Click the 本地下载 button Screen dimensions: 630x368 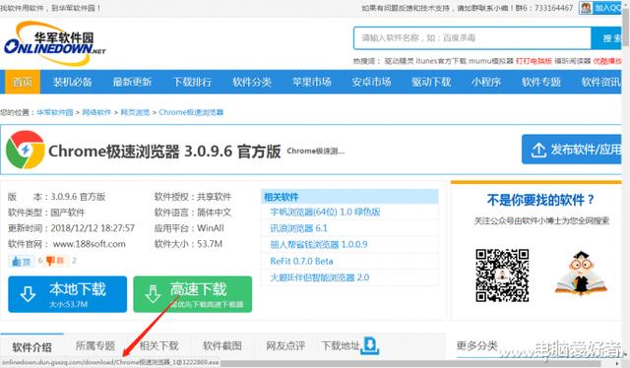[x=68, y=294]
